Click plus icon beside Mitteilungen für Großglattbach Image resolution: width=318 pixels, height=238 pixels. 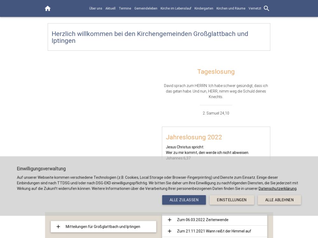[58, 227]
